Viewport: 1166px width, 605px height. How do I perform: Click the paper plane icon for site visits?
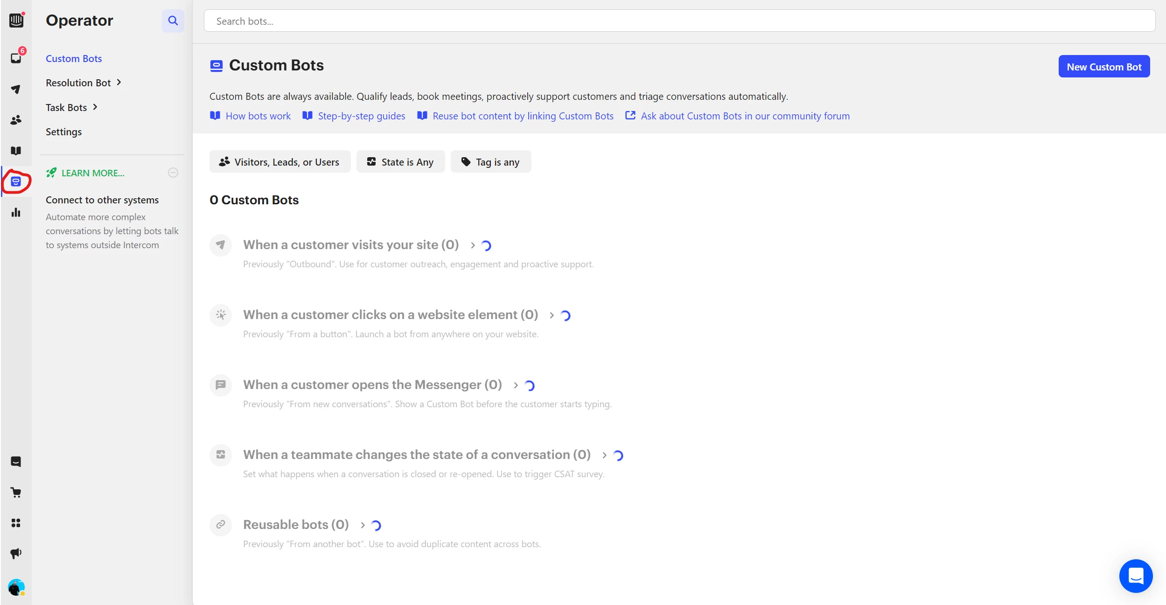click(x=221, y=245)
